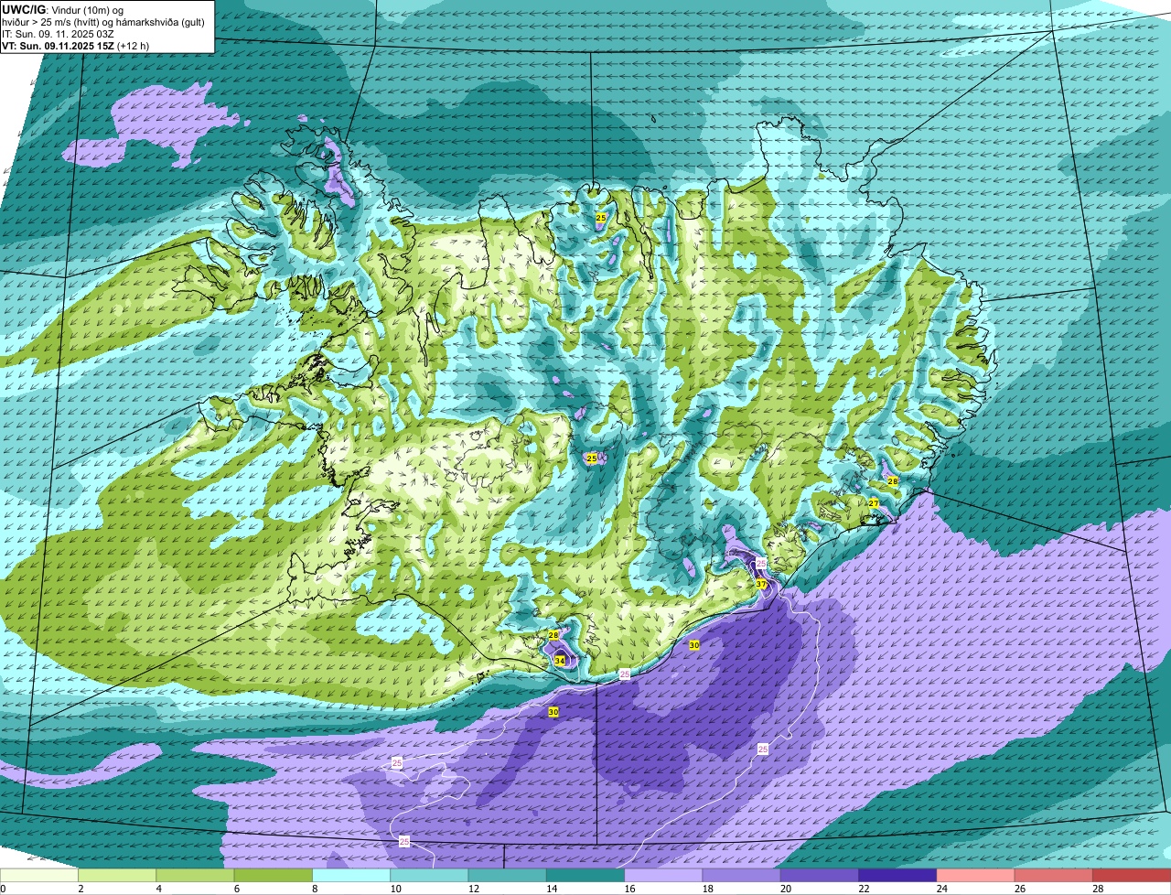Click the yellow 28 label just above 27
The width and height of the screenshot is (1171, 895).
(893, 480)
